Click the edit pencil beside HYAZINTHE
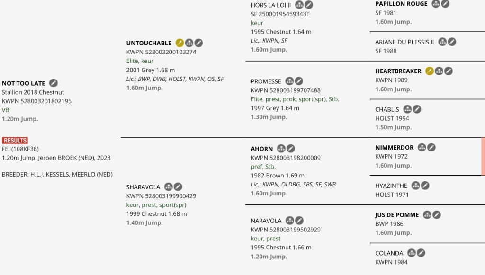This screenshot has width=485, height=275. tap(425, 186)
